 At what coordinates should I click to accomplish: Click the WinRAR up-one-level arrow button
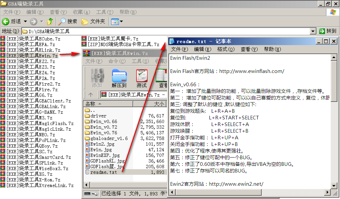point(90,95)
